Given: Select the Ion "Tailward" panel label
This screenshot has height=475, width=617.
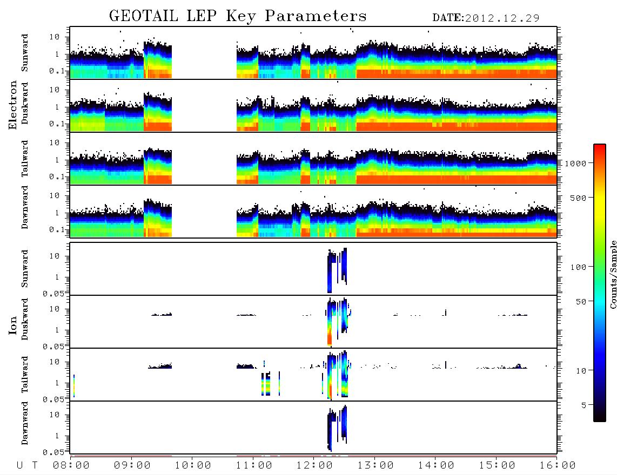Looking at the screenshot, I should (x=25, y=375).
